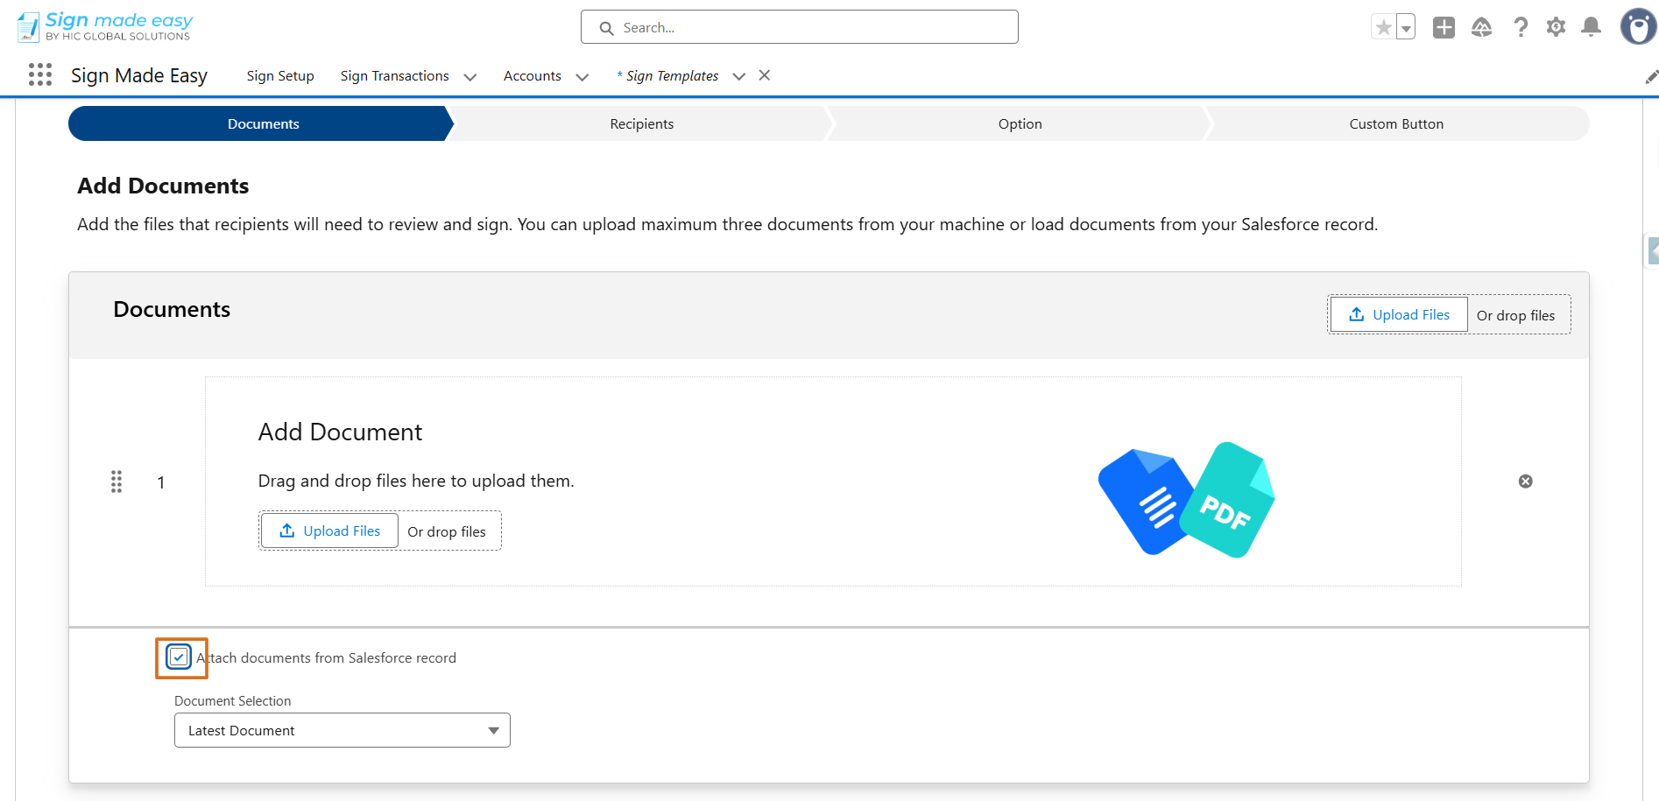1659x801 pixels.
Task: Uncheck Attach documents from Salesforce record
Action: (179, 657)
